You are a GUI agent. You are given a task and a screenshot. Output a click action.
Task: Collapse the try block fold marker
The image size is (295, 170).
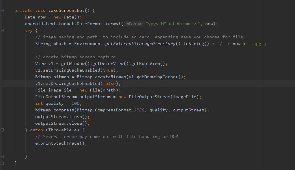2,30
